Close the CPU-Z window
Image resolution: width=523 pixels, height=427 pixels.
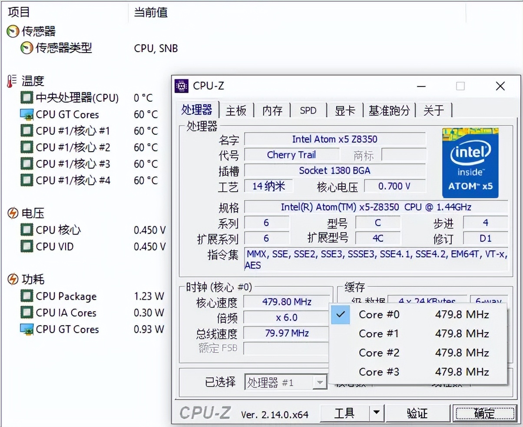(x=500, y=86)
